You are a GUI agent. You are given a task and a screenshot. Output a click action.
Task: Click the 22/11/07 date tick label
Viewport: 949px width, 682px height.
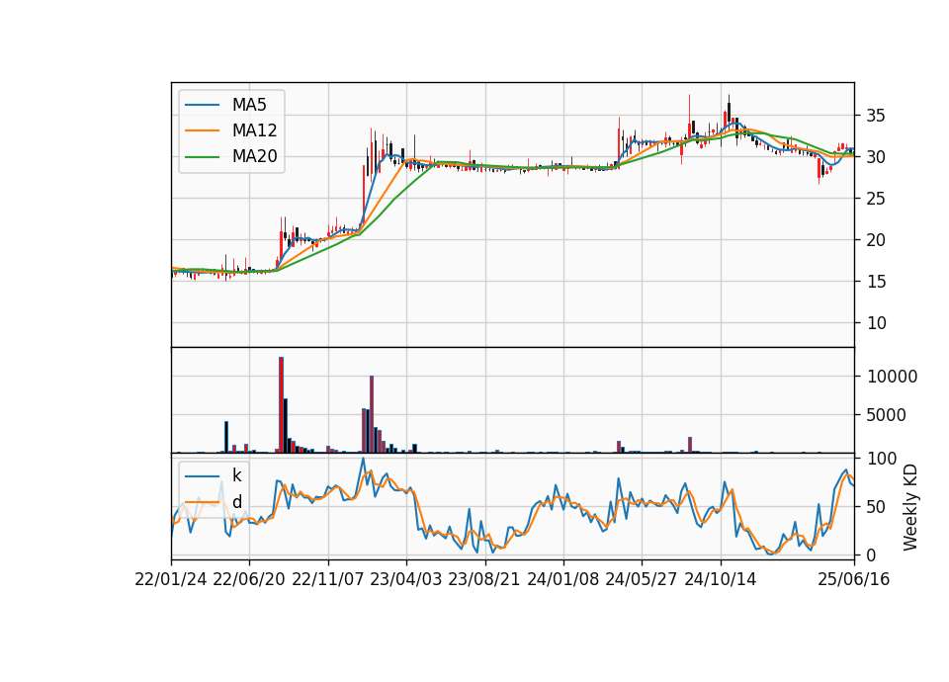[x=328, y=579]
